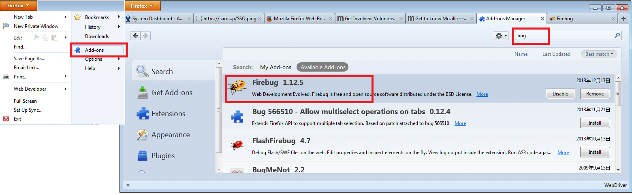
Task: Open the orange Firefox menu button in browser window
Action: point(143,6)
